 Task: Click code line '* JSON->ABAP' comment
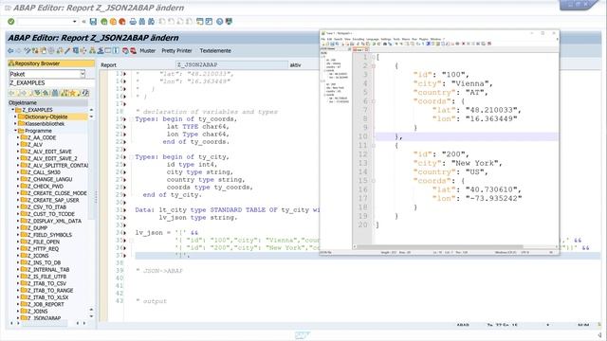pyautogui.click(x=159, y=271)
